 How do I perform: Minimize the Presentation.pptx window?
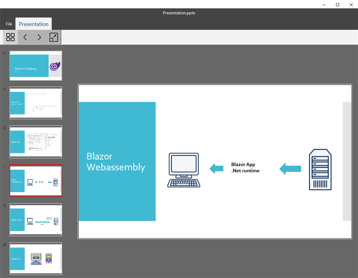pos(324,5)
